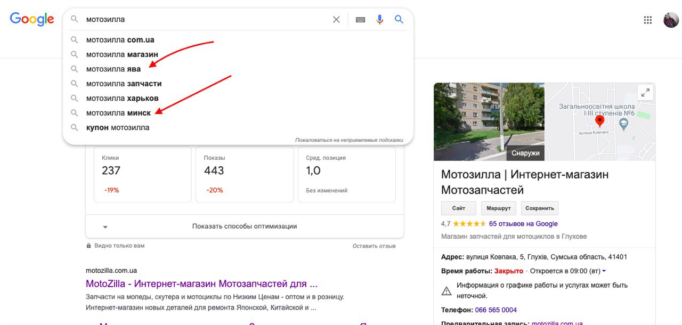This screenshot has width=682, height=325.
Task: Open the Google account avatar
Action: 671,20
